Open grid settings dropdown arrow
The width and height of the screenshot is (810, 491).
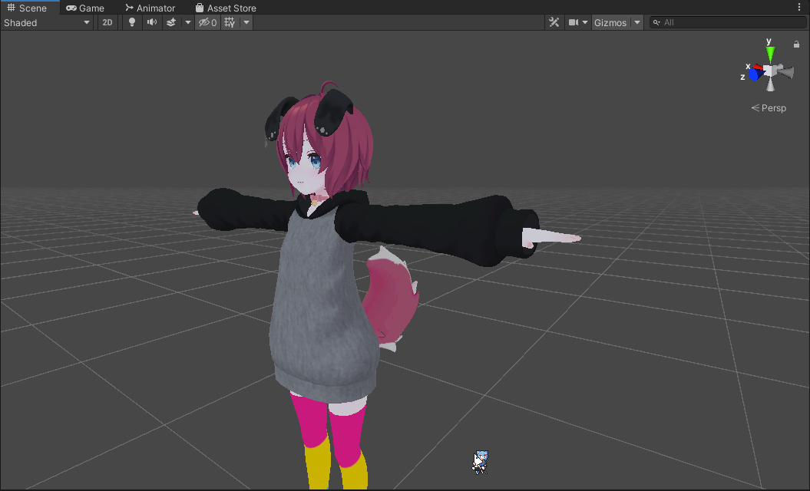tap(246, 22)
